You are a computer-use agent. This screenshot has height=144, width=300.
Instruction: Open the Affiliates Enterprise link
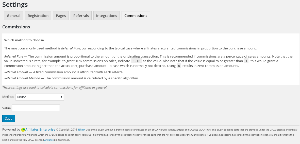point(40,130)
